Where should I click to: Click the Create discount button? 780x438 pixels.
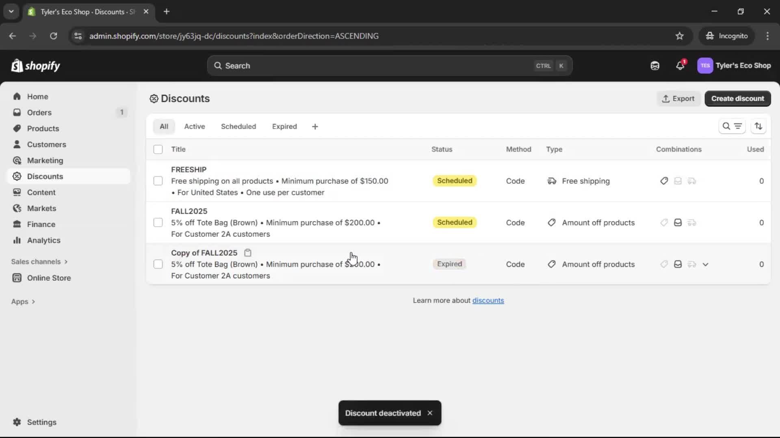738,99
